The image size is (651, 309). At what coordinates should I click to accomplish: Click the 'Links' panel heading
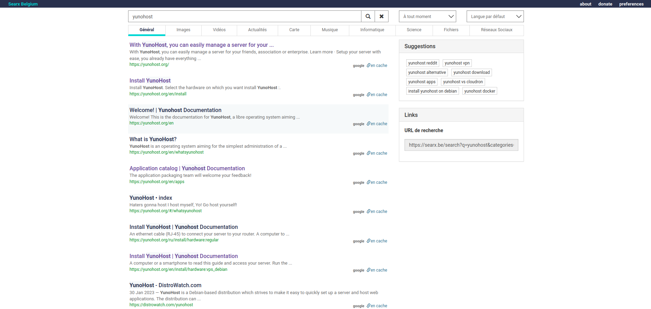click(x=411, y=115)
